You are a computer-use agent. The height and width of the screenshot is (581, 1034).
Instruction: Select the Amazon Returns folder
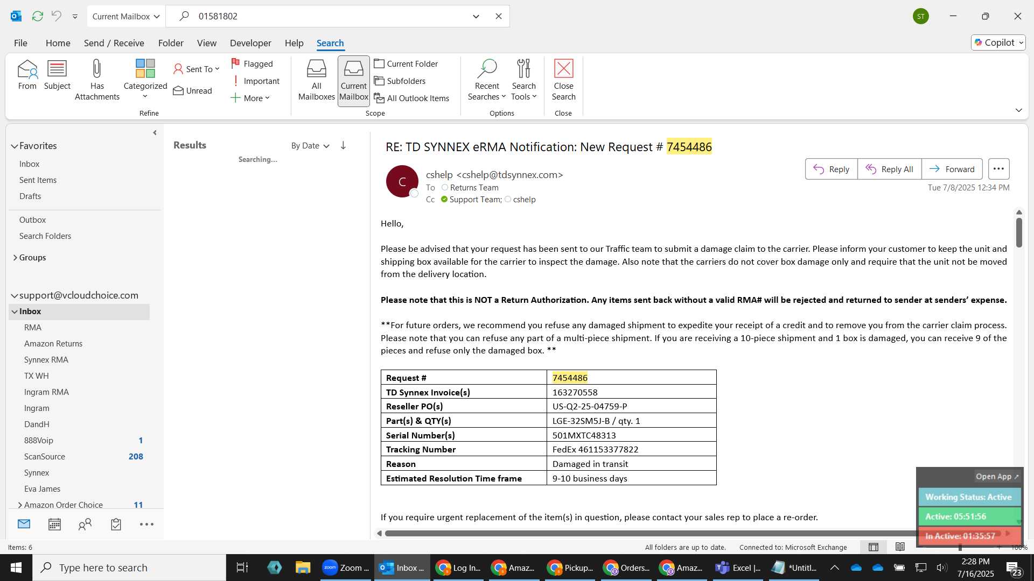click(x=53, y=344)
